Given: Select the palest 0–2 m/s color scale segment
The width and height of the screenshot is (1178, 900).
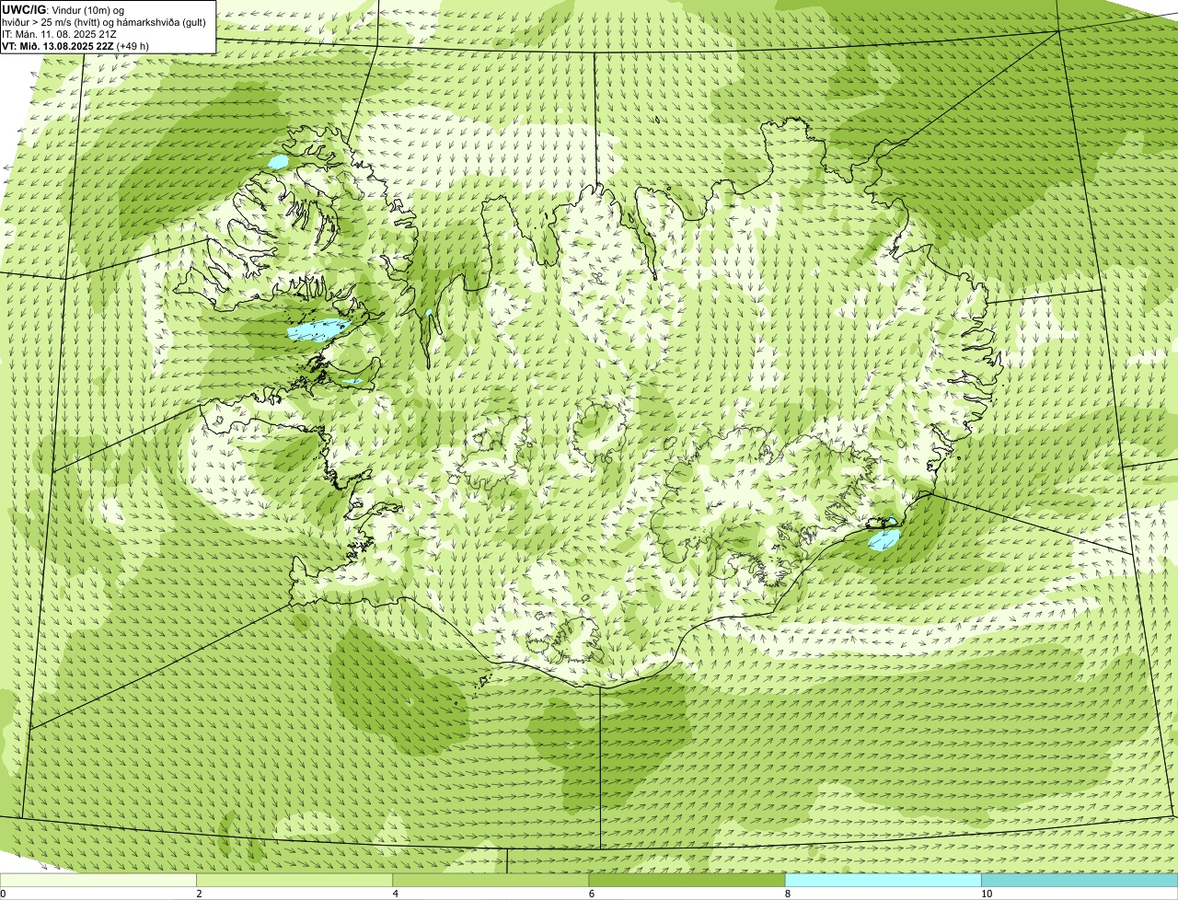Looking at the screenshot, I should [98, 880].
